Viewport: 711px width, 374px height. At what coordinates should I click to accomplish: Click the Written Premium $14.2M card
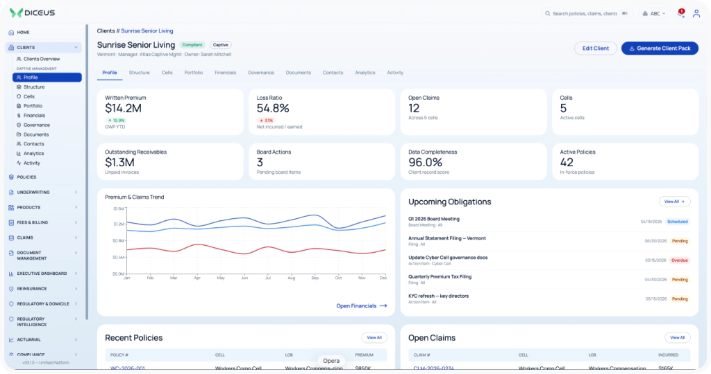click(x=170, y=112)
